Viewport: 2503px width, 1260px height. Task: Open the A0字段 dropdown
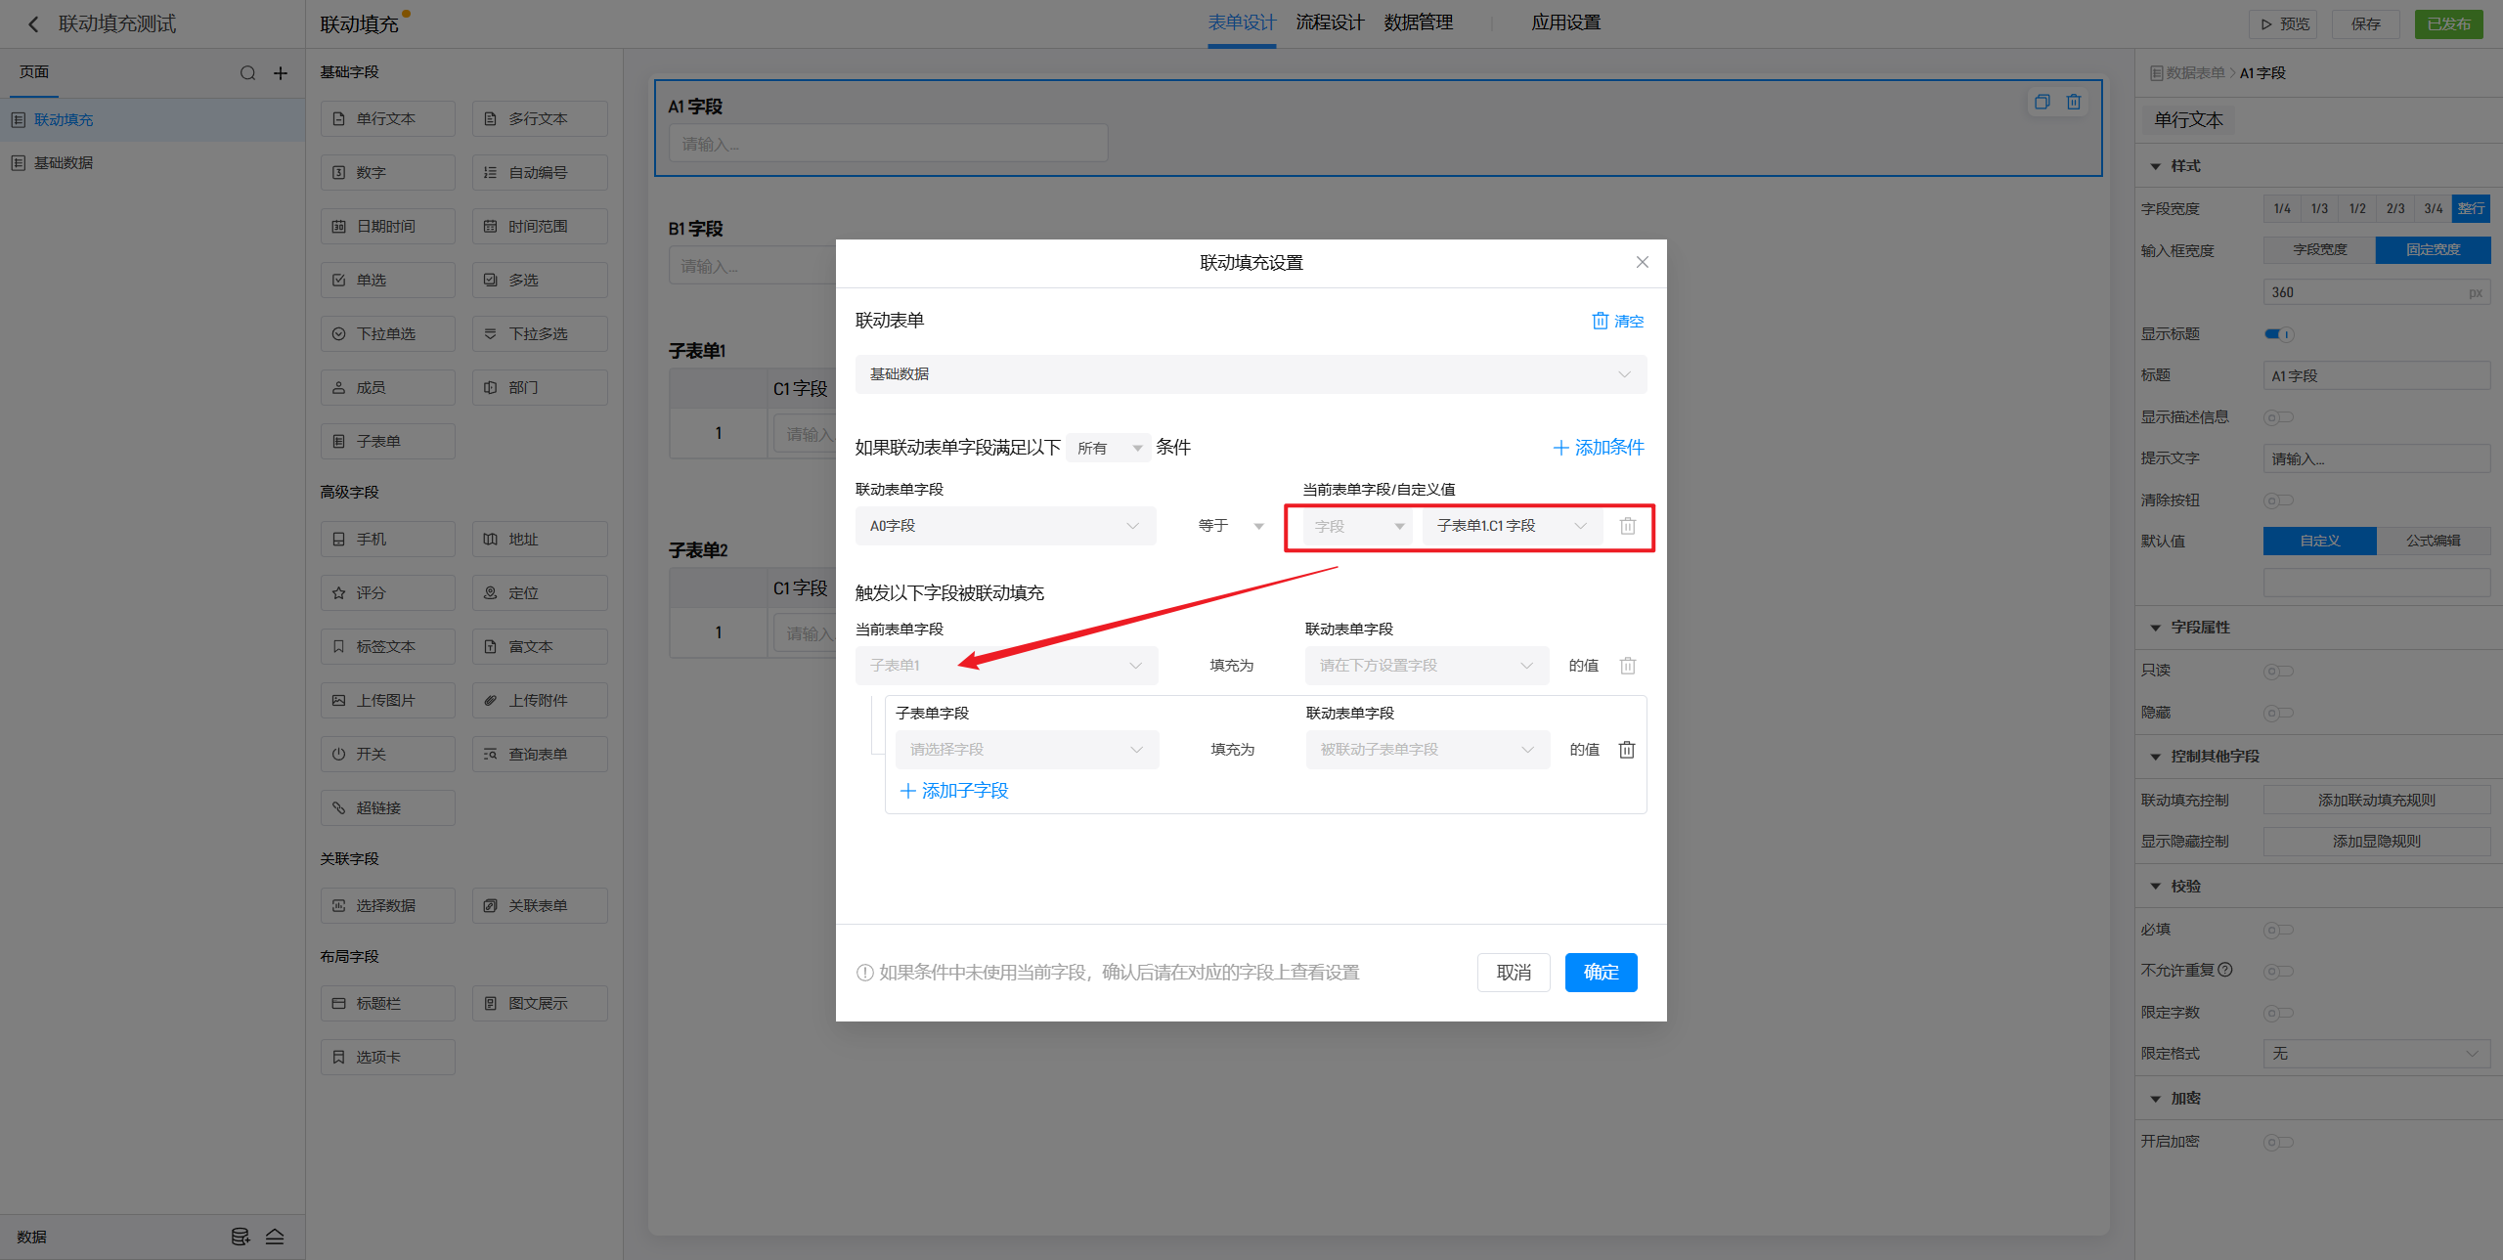pos(1004,526)
